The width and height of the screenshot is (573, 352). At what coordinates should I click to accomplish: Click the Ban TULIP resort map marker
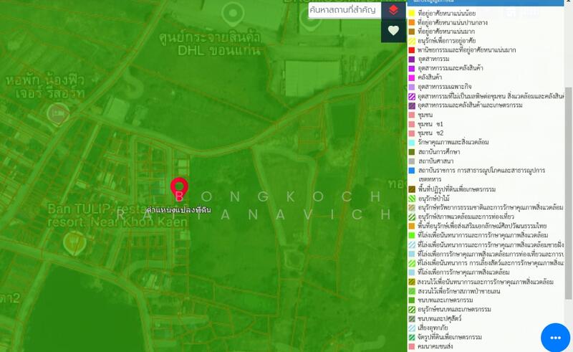pyautogui.click(x=72, y=244)
